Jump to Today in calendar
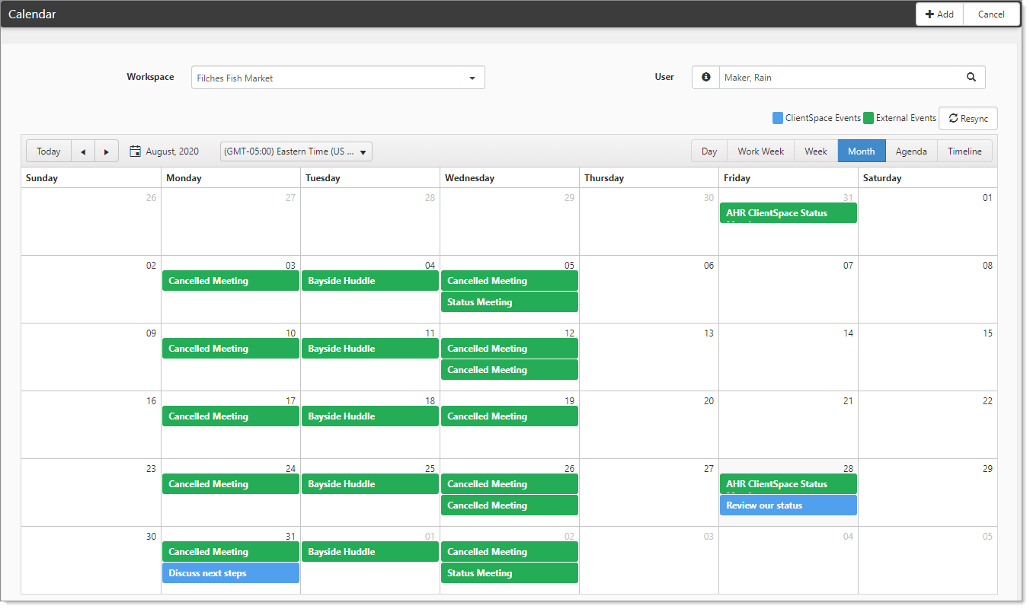 49,151
